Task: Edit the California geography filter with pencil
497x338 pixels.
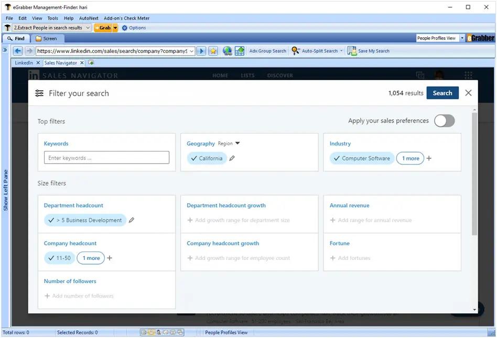Action: (232, 158)
